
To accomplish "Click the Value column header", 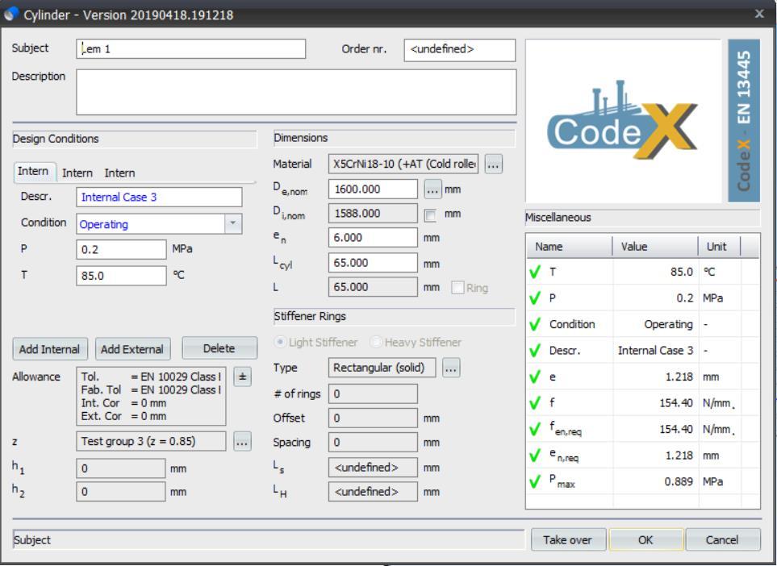I will 656,246.
